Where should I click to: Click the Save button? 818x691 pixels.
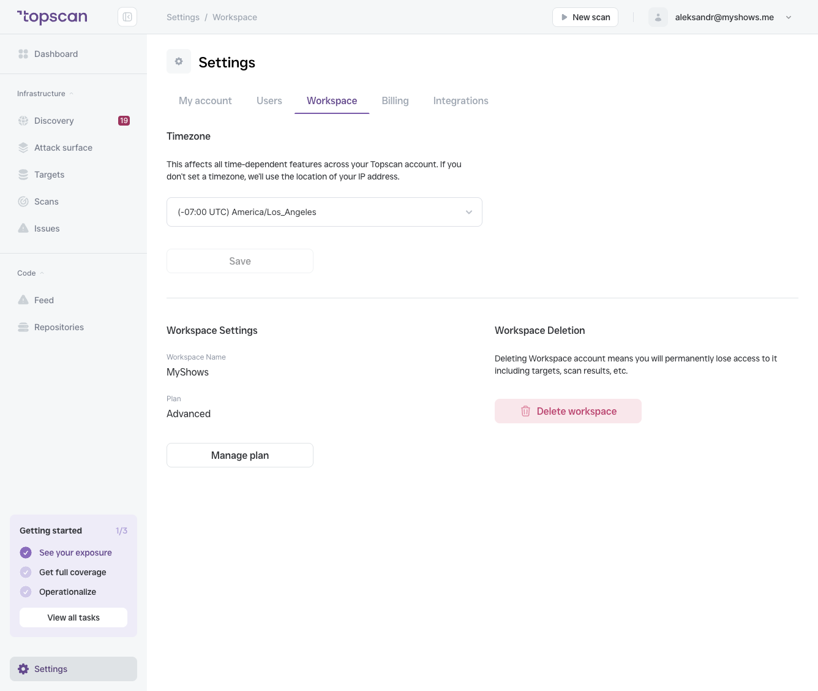pyautogui.click(x=240, y=261)
